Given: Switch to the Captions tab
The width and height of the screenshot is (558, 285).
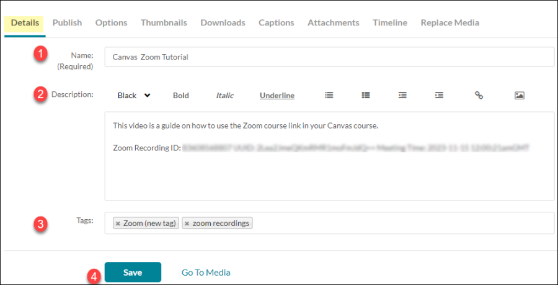Looking at the screenshot, I should [277, 23].
